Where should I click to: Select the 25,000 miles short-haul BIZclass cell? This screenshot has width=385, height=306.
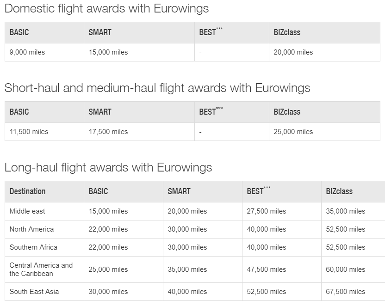(293, 132)
